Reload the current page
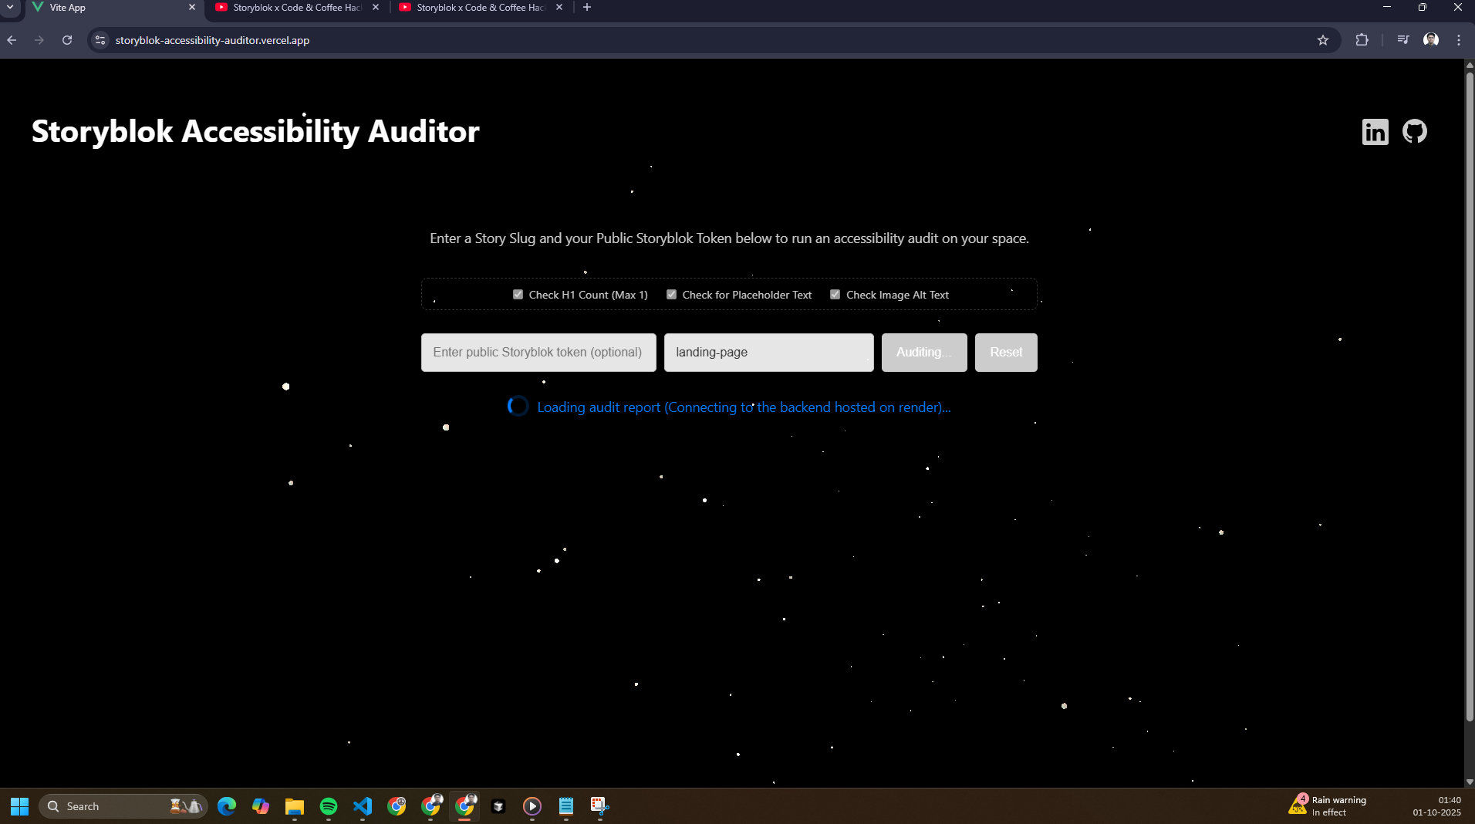 (67, 40)
